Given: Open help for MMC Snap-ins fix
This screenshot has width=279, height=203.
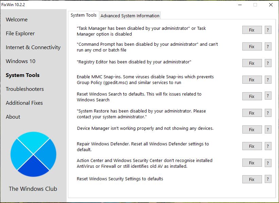Looking at the screenshot, I should coord(268,80).
